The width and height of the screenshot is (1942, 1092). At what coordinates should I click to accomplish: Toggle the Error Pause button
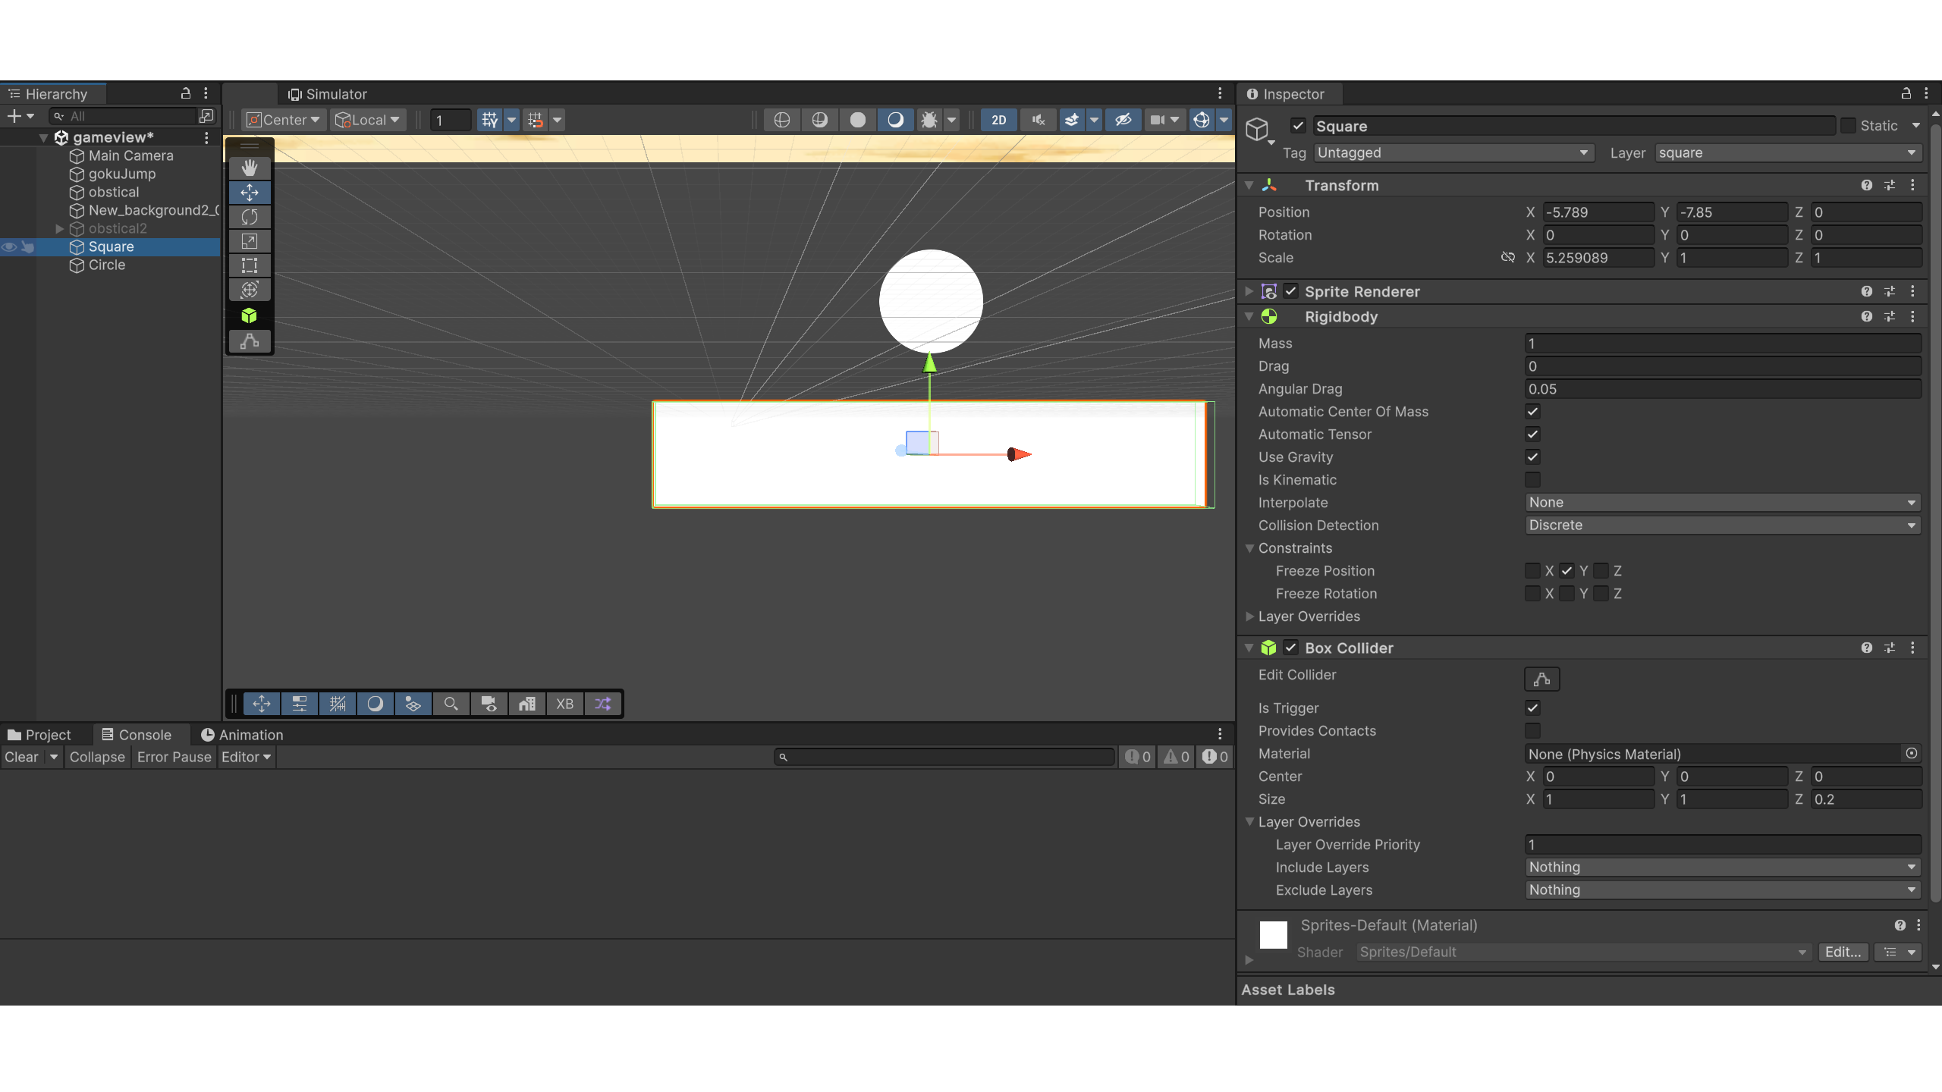coord(174,758)
